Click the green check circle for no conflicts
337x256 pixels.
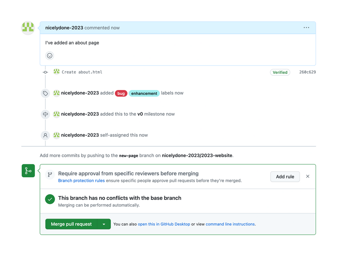point(50,199)
